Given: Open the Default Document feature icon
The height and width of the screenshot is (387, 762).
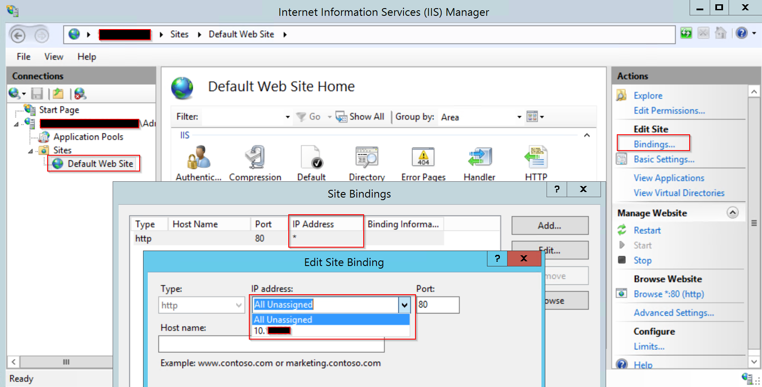Looking at the screenshot, I should pyautogui.click(x=311, y=157).
